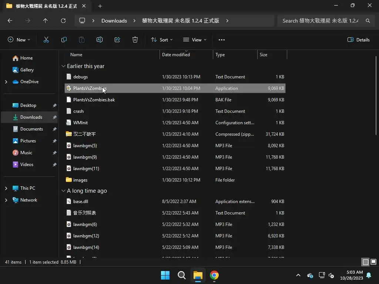The height and width of the screenshot is (284, 379).
Task: Collapse the A long time ago group
Action: [x=63, y=191]
